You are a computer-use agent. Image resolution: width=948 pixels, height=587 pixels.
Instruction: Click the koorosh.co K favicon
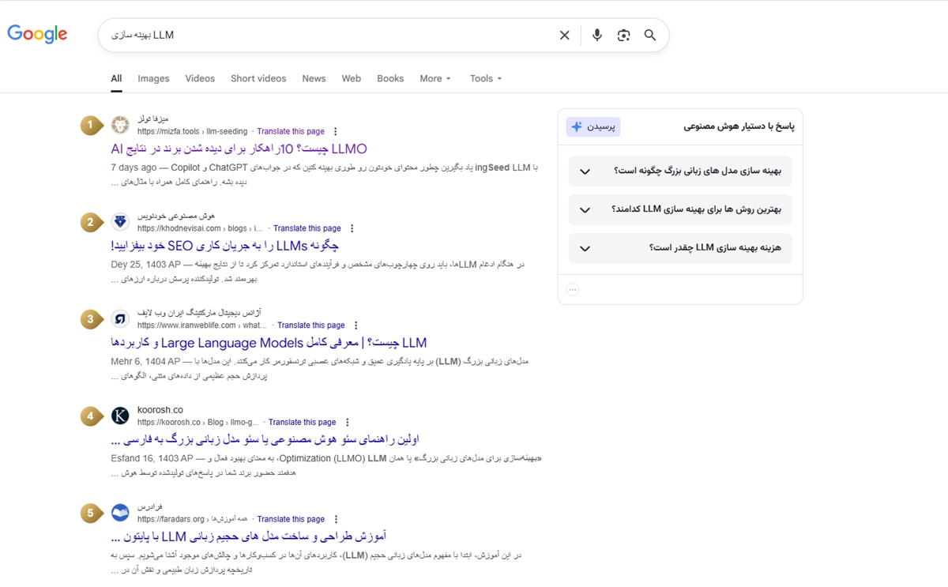[120, 416]
